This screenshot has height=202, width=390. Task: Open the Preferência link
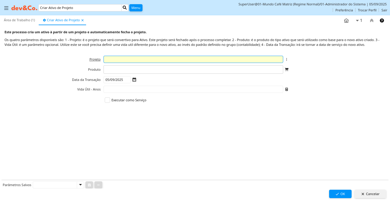344,10
